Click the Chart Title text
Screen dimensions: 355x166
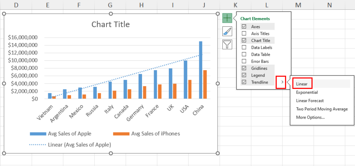(110, 25)
